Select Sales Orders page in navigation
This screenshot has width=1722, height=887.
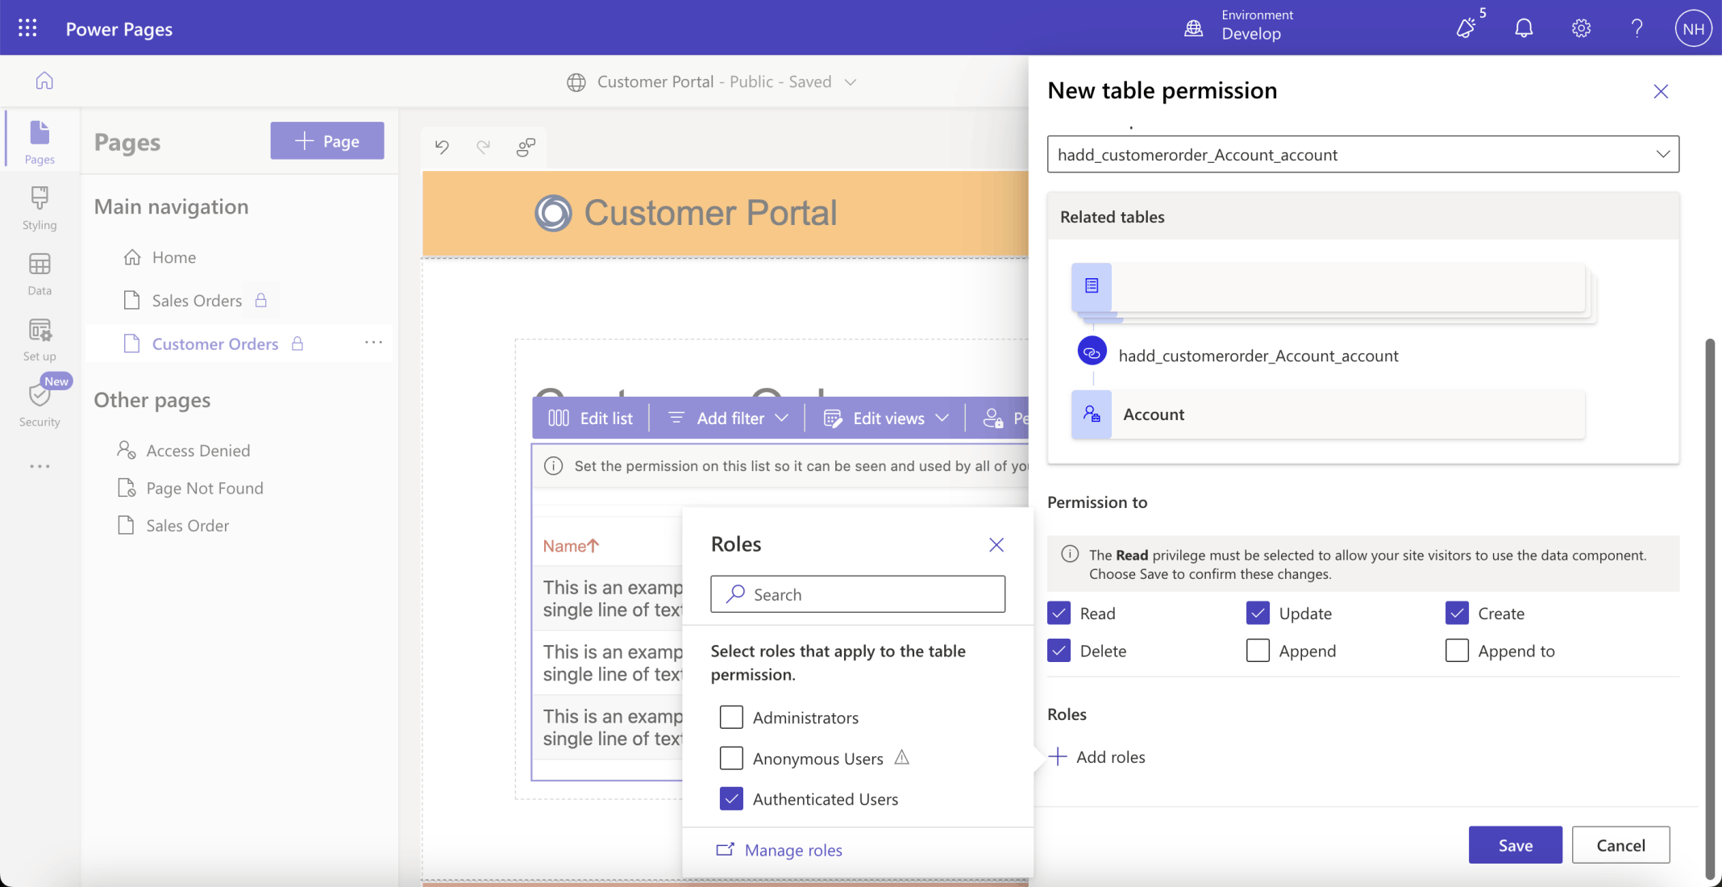point(197,300)
